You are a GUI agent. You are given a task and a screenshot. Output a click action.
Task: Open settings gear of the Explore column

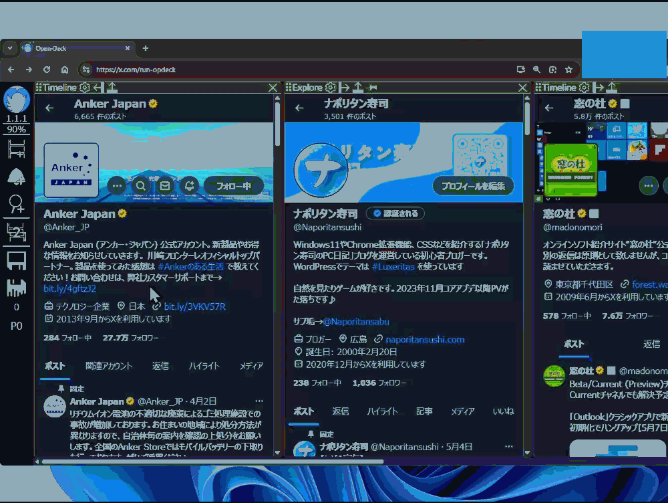(330, 88)
